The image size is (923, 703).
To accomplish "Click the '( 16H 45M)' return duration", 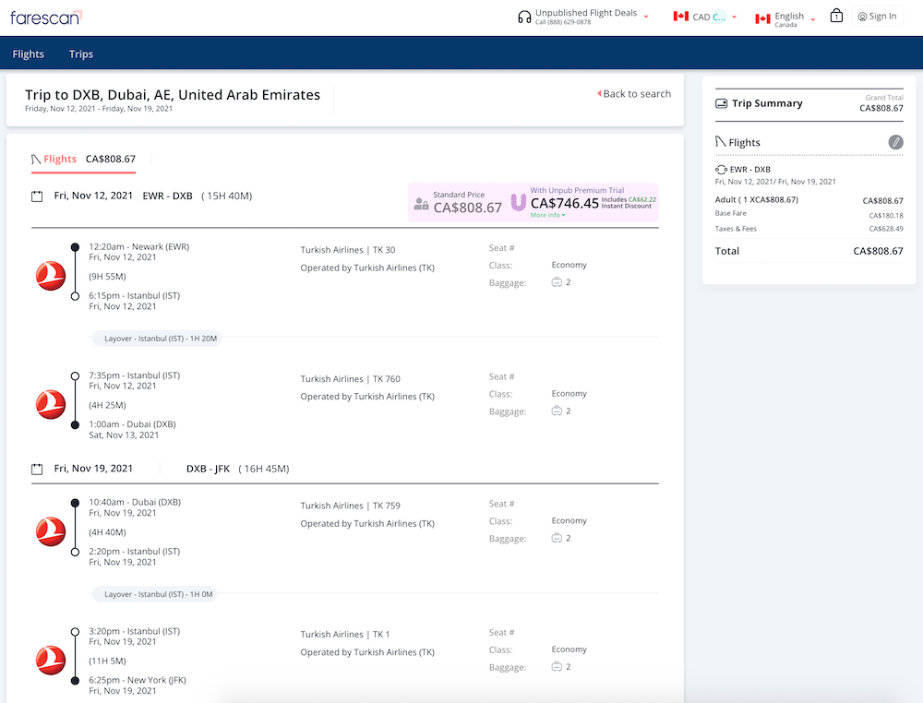I will [264, 469].
